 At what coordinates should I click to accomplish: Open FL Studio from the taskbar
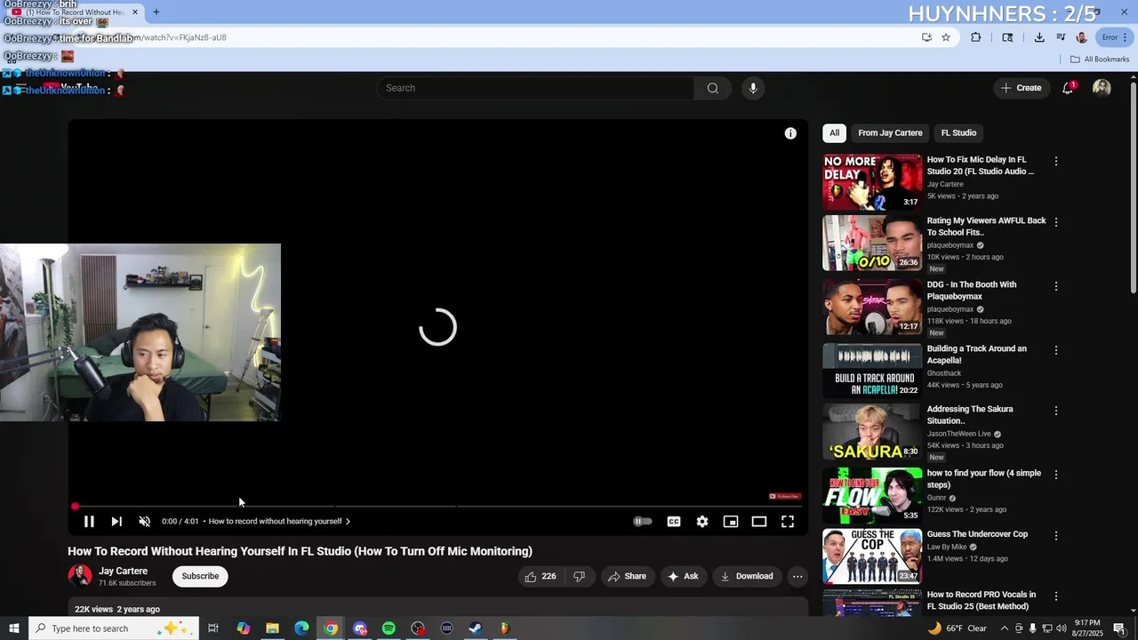504,628
